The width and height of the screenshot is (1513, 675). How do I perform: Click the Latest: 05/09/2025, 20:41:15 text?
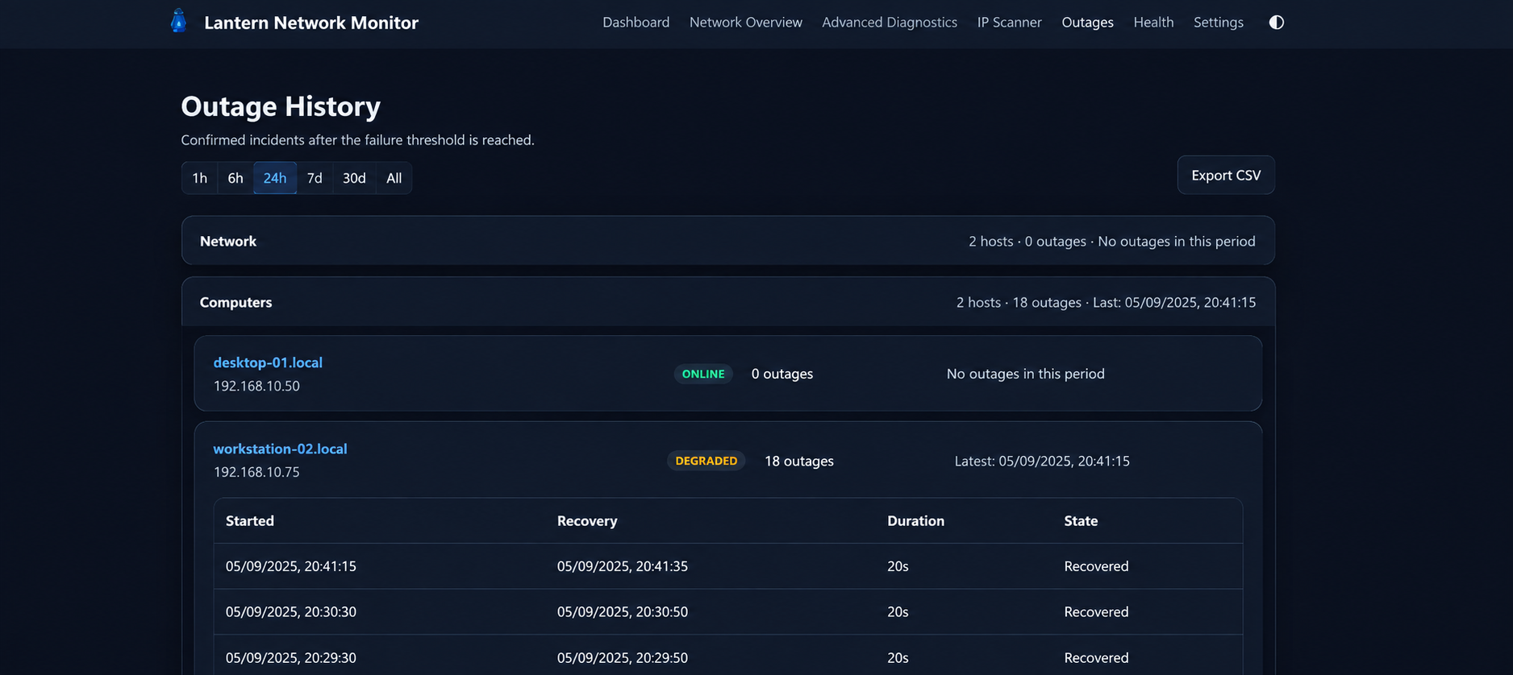(1042, 461)
